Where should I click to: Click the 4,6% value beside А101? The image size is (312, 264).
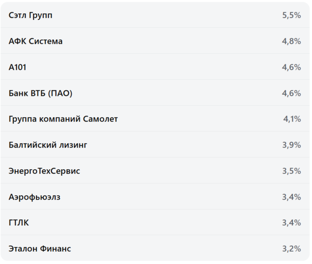point(291,67)
